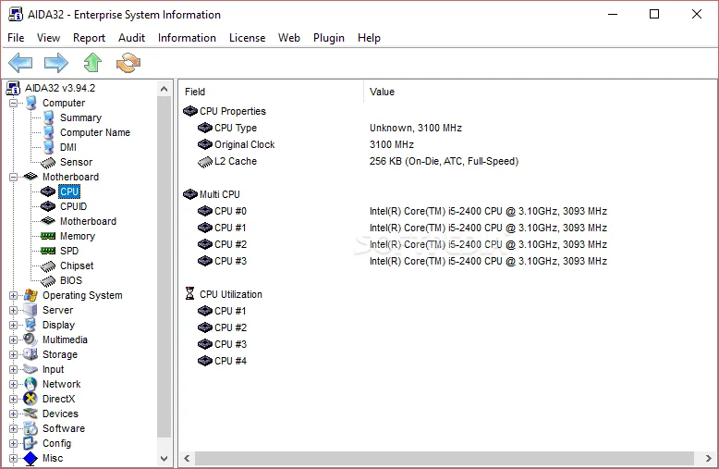This screenshot has height=469, width=719.
Task: Click the tree scrollbar down arrow
Action: (x=165, y=458)
